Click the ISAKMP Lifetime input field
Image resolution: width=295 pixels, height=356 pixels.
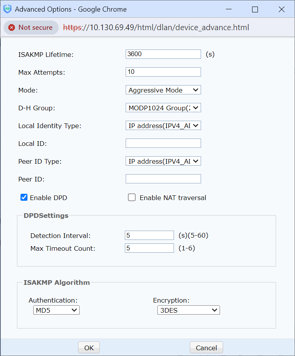(x=163, y=54)
